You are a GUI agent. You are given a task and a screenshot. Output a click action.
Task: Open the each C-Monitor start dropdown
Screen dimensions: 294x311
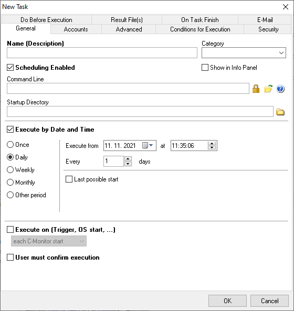[x=49, y=241]
